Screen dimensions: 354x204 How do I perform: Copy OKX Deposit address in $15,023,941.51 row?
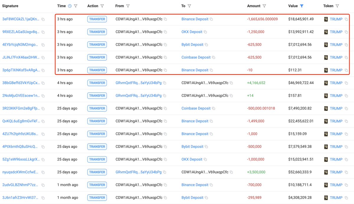205,159
